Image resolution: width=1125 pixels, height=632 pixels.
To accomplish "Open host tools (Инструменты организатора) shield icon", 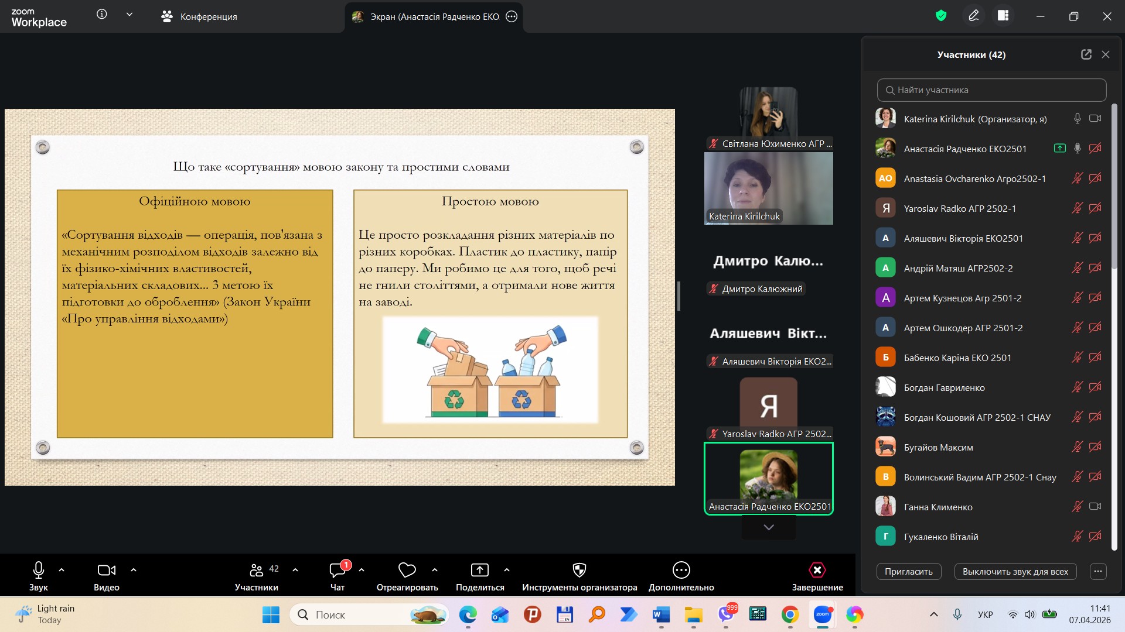I will [579, 570].
